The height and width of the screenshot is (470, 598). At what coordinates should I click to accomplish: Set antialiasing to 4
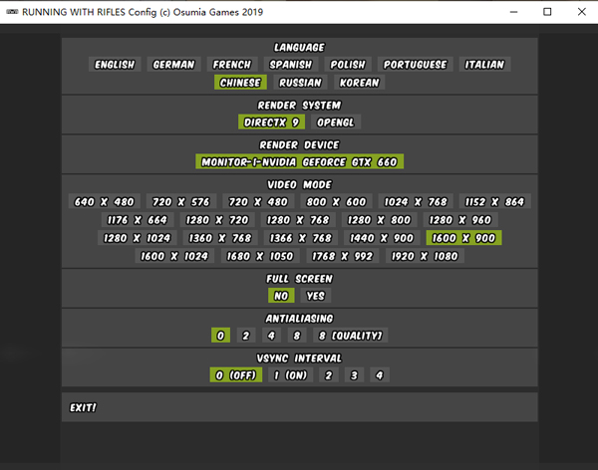[270, 336]
